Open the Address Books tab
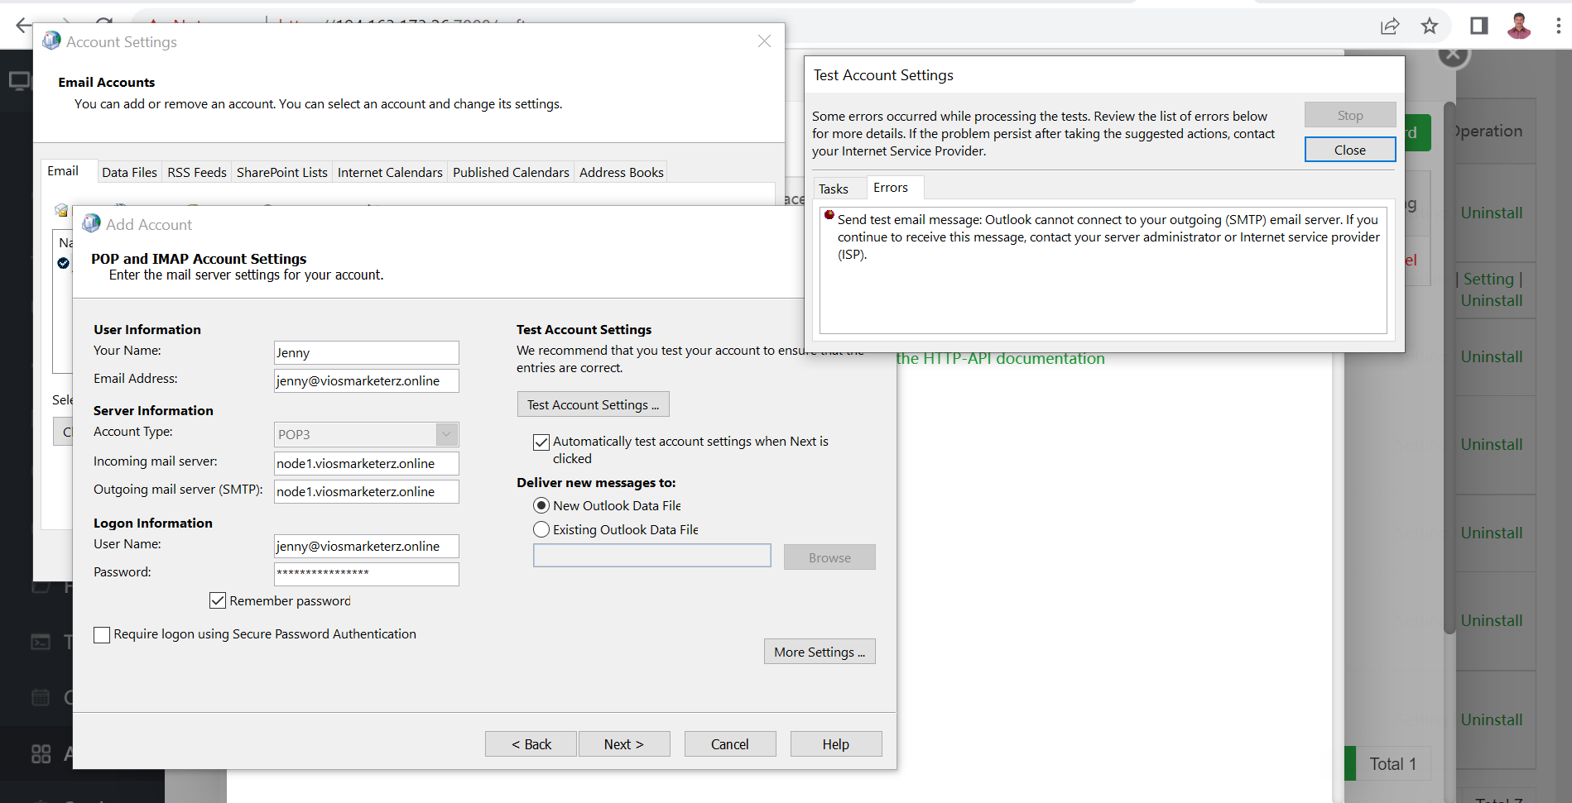This screenshot has width=1572, height=803. click(x=622, y=172)
